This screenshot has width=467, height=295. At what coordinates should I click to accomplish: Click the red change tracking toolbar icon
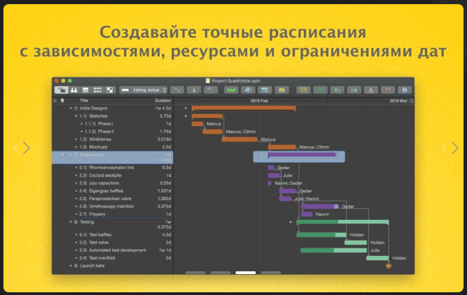pyautogui.click(x=388, y=90)
